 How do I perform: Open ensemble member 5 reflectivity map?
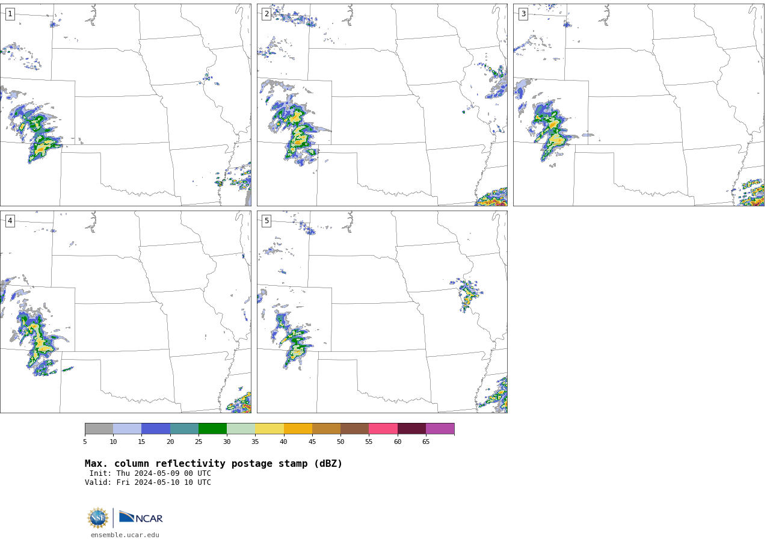(382, 312)
